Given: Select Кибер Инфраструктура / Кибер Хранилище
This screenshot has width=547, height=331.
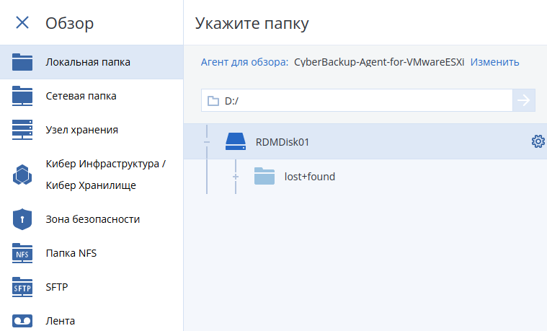Looking at the screenshot, I should point(92,175).
